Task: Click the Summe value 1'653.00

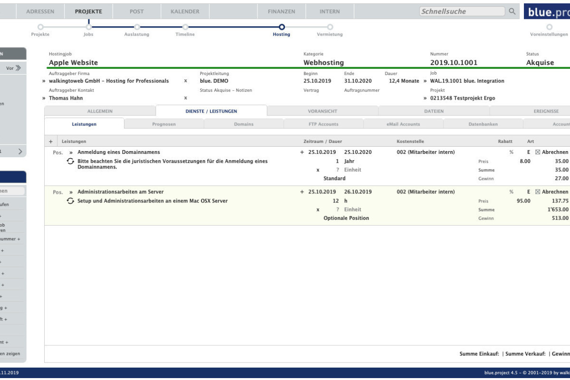Action: 557,209
